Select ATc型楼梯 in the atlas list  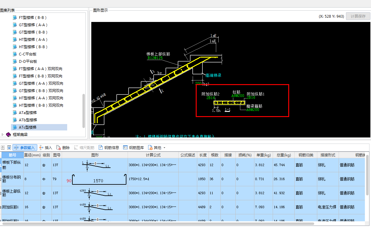tap(39, 127)
